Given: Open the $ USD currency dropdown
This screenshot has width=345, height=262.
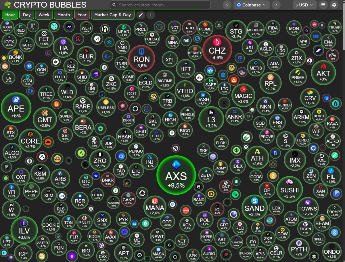Looking at the screenshot, I should 304,5.
